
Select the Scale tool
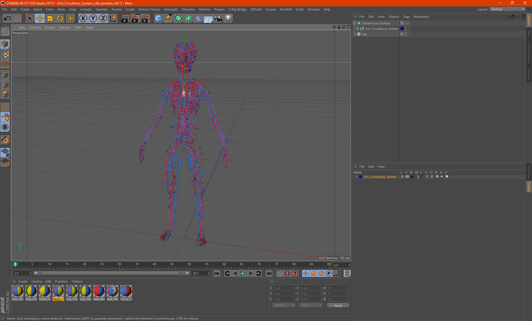(x=50, y=19)
